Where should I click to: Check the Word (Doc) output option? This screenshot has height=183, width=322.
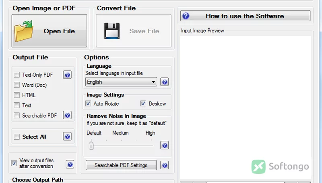pos(17,85)
